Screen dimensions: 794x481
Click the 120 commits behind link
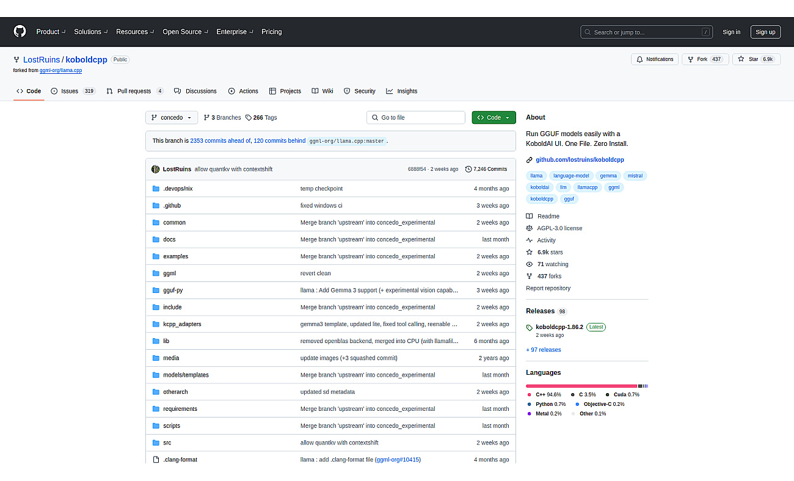tap(280, 141)
